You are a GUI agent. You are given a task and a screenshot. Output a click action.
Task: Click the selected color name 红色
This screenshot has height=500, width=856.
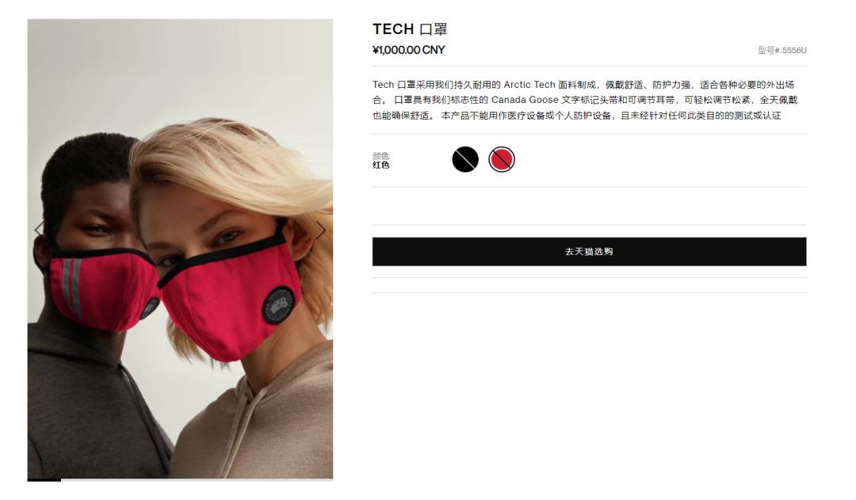[380, 165]
